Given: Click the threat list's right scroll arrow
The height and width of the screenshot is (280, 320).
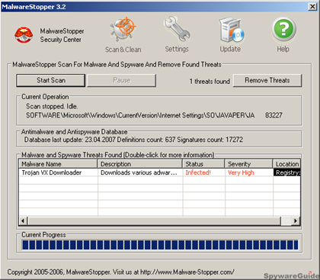Looking at the screenshot, I should coord(296,220).
